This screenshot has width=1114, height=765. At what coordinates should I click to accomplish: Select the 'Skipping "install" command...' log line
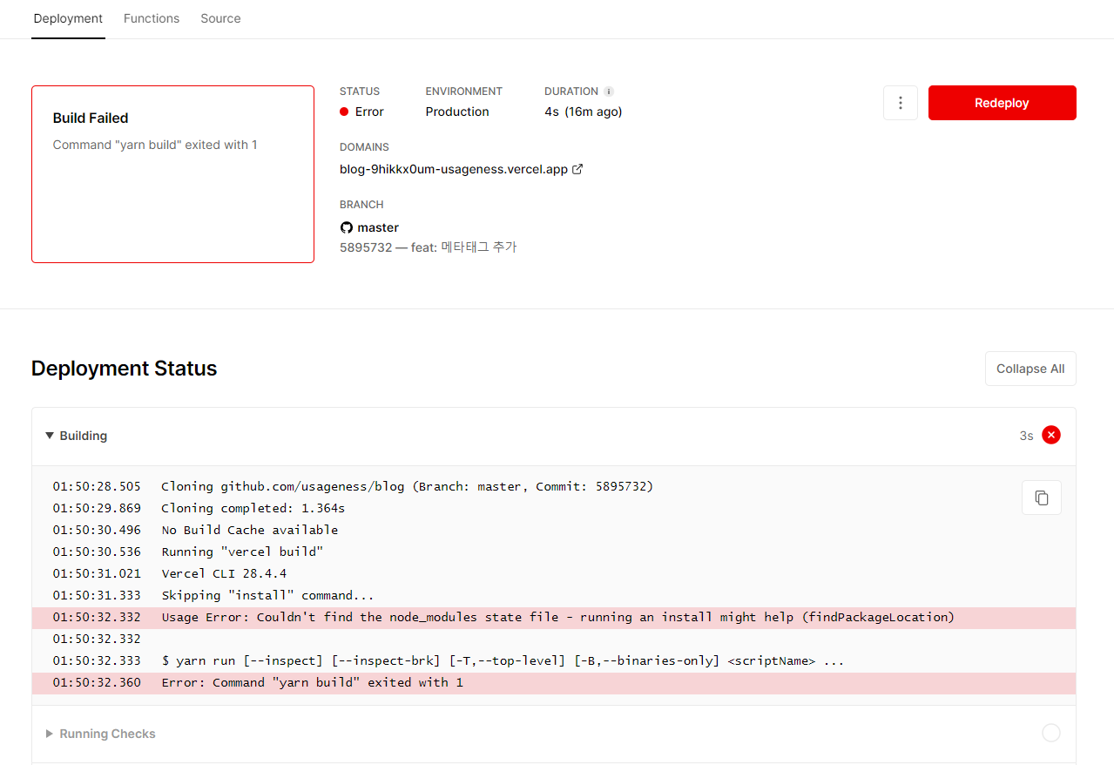[x=554, y=595]
